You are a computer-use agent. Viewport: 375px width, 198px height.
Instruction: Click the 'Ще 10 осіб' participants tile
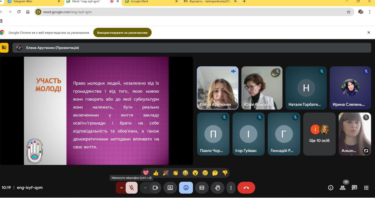pos(319,134)
